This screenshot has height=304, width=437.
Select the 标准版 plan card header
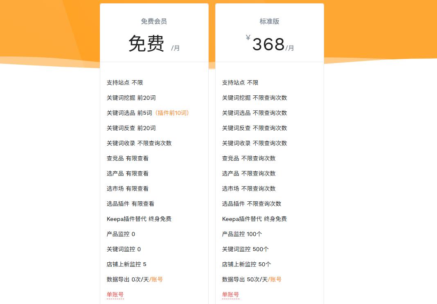tap(270, 21)
